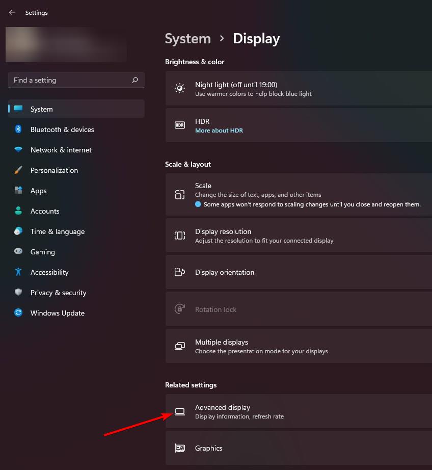The image size is (432, 470).
Task: Click the Apps icon in sidebar
Action: 18,190
